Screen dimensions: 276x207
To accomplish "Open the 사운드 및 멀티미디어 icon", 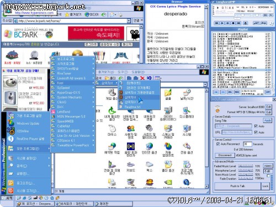I will point(149,132).
